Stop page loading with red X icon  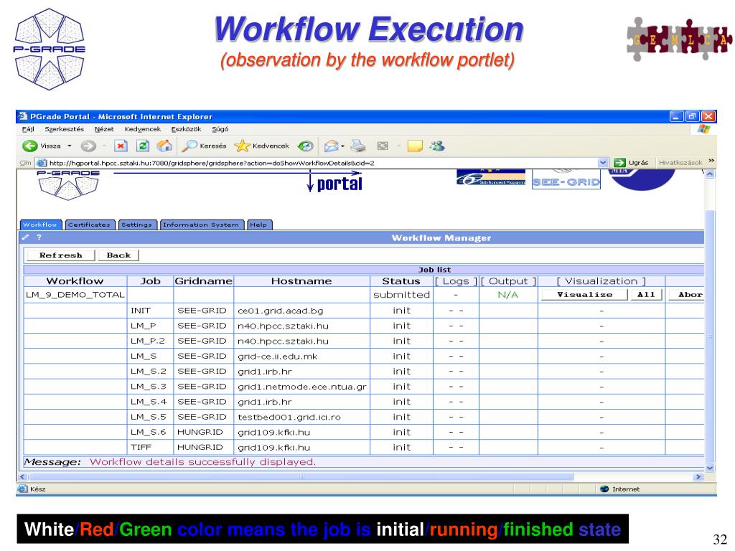tap(121, 146)
